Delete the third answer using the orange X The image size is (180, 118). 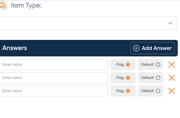click(171, 91)
